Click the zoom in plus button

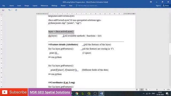click(x=164, y=90)
